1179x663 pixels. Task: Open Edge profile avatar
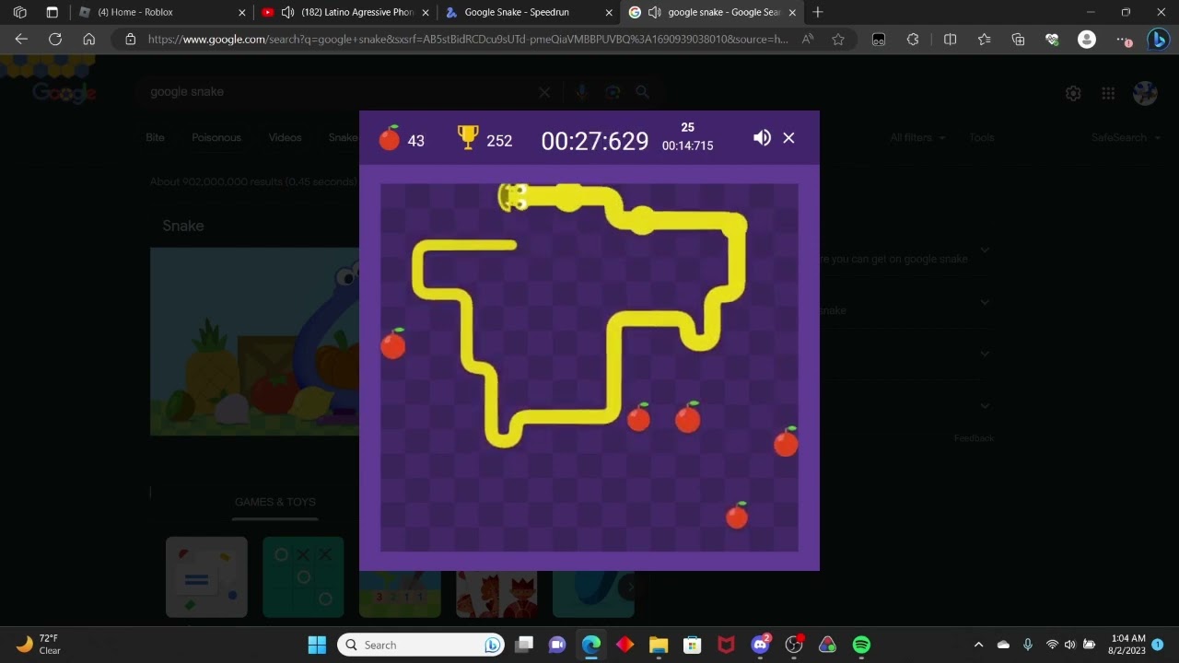click(1087, 40)
